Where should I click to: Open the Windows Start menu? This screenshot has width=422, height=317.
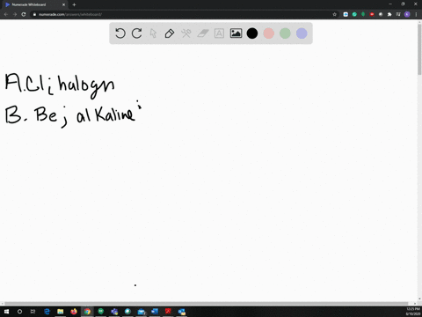(6, 312)
